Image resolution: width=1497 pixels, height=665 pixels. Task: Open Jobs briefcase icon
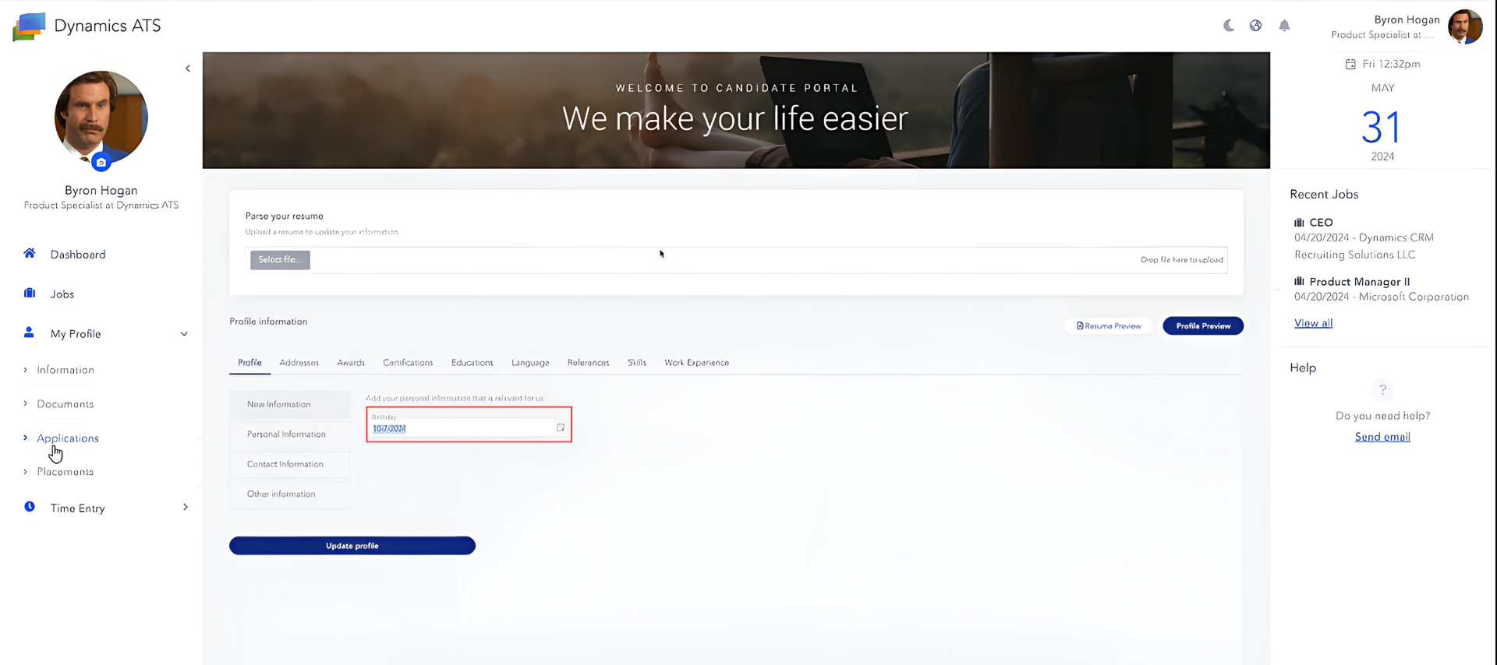(30, 293)
